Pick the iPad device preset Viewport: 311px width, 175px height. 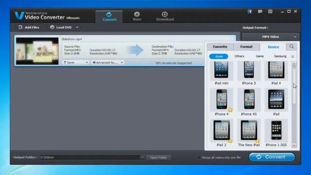pos(276,102)
